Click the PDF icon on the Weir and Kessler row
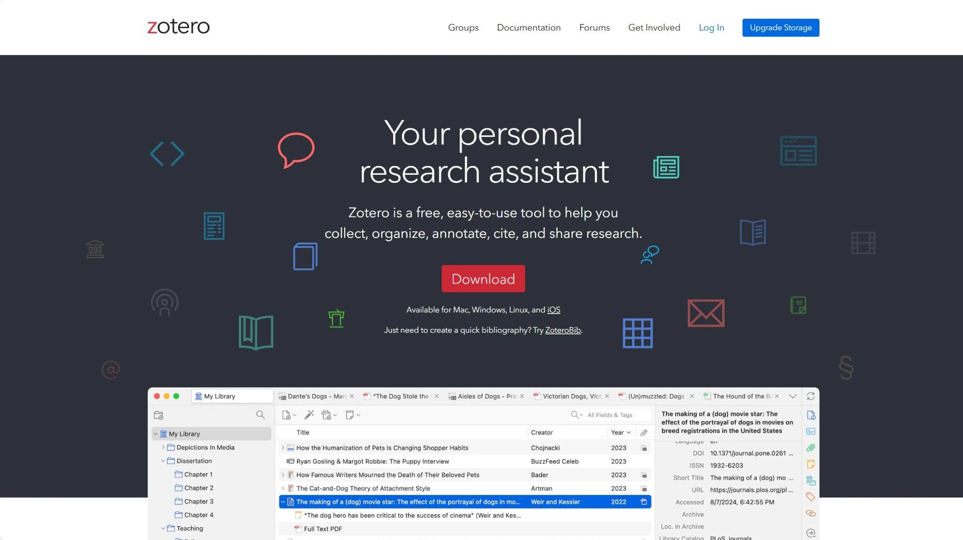963x540 pixels. coord(644,502)
